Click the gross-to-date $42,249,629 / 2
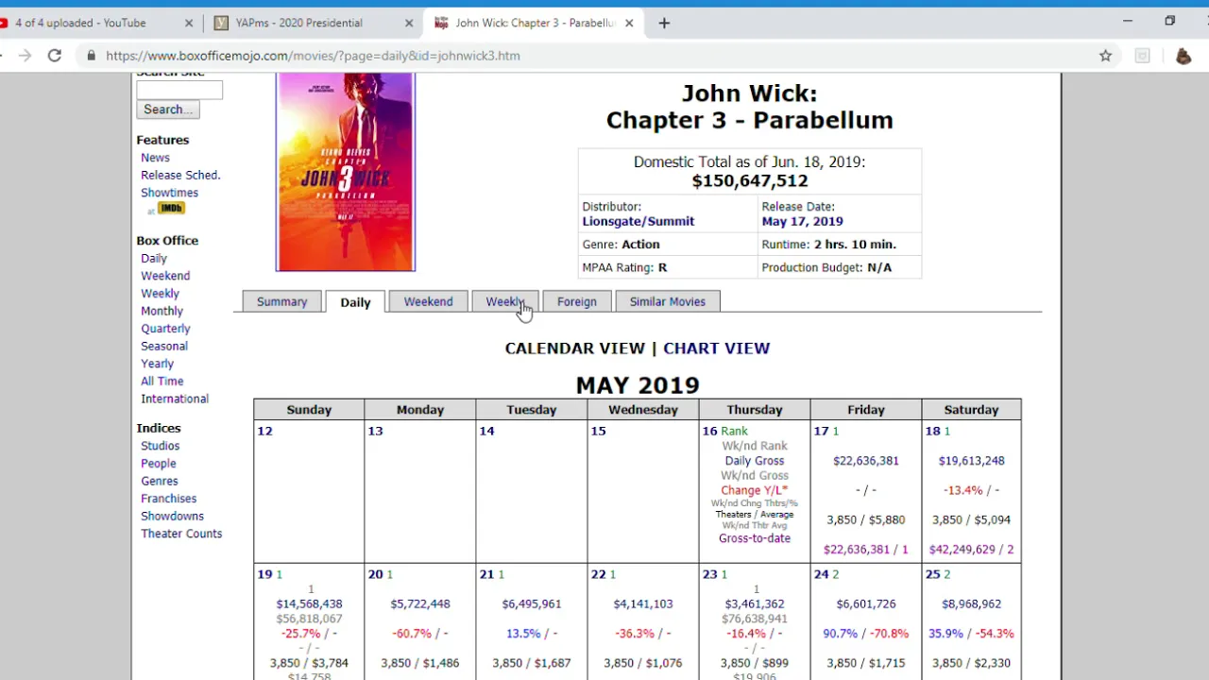Image resolution: width=1209 pixels, height=680 pixels. coord(971,549)
